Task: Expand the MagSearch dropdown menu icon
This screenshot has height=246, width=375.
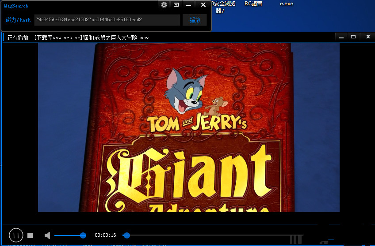Action: tap(176, 5)
